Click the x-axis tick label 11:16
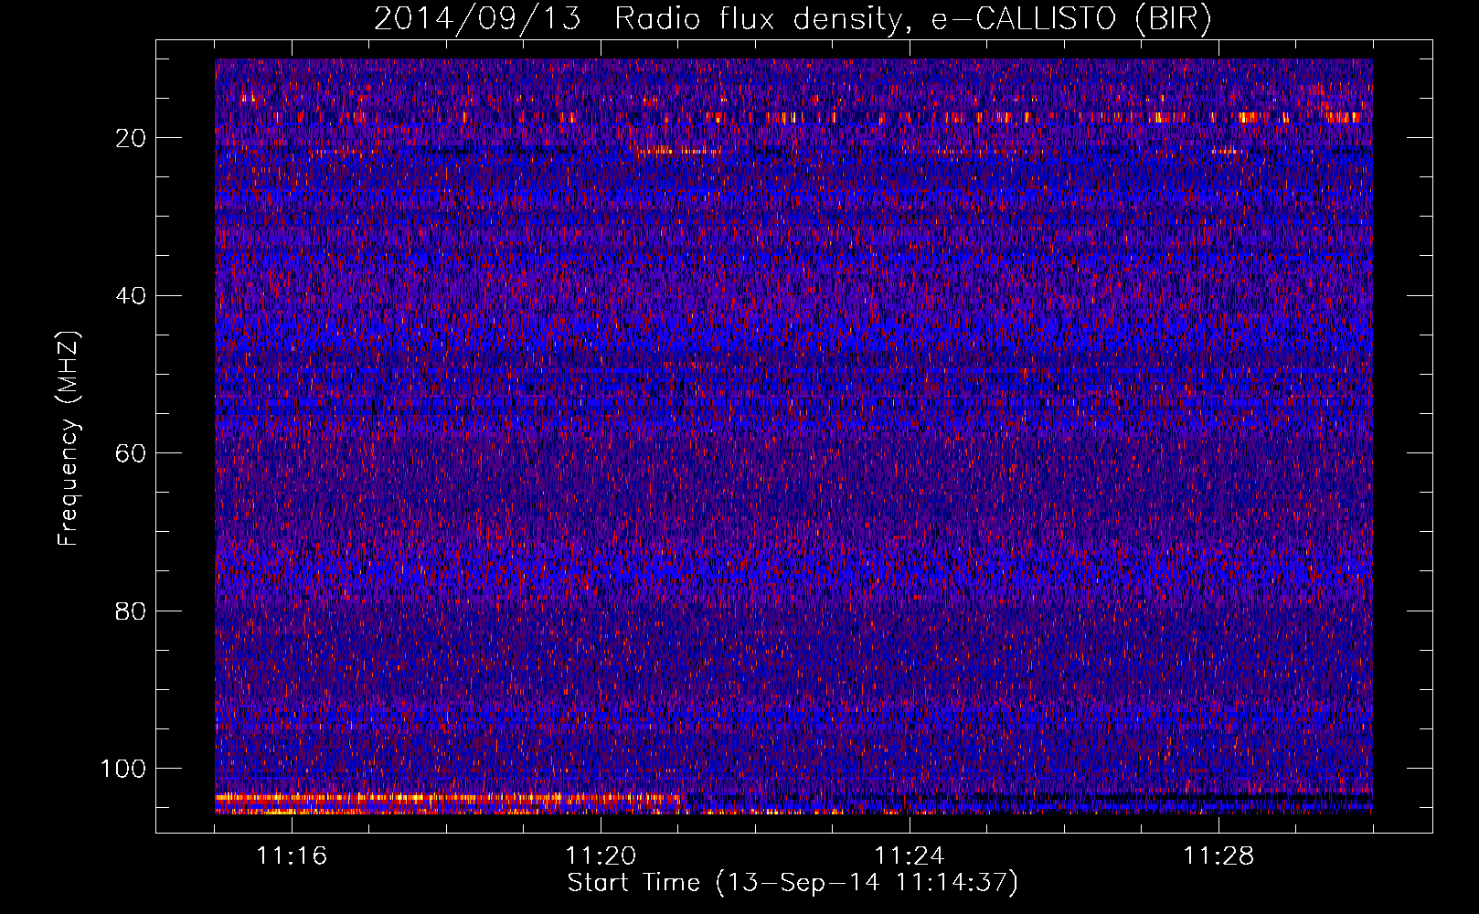This screenshot has width=1479, height=914. point(292,856)
